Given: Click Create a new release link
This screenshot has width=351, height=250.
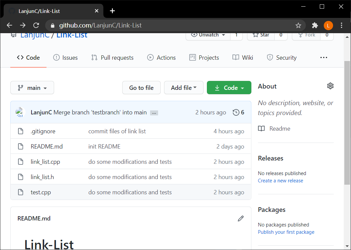Looking at the screenshot, I should (x=281, y=180).
